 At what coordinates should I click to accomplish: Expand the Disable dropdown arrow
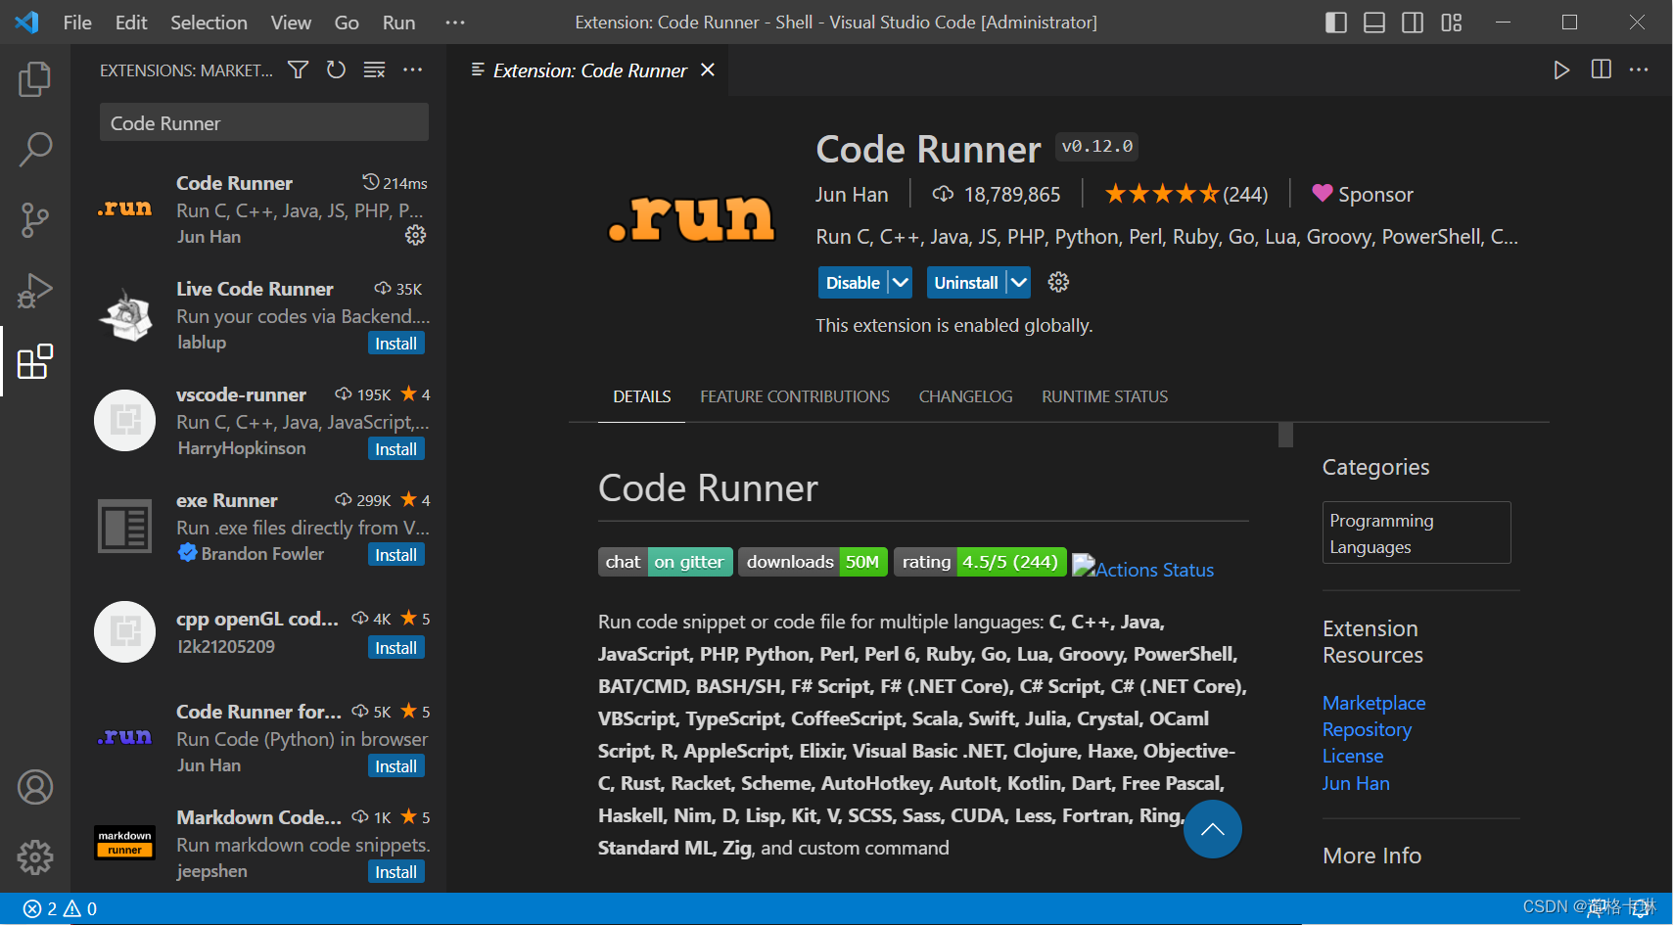point(901,283)
